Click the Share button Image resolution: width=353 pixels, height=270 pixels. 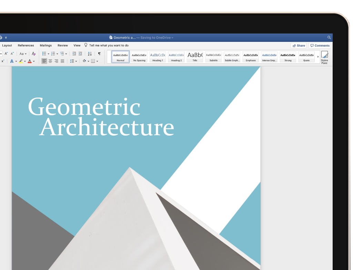click(x=299, y=46)
